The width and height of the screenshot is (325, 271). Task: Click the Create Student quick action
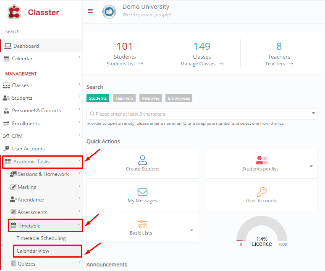[142, 164]
